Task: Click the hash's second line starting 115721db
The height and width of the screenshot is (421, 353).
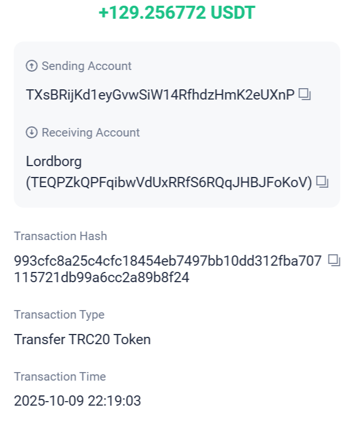Action: pyautogui.click(x=102, y=278)
